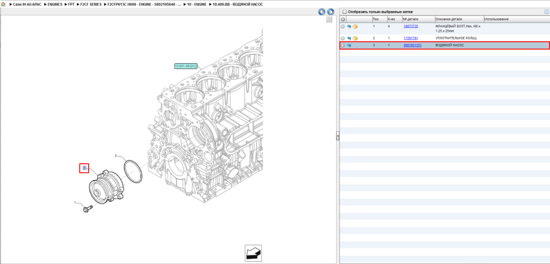Open F2CF SERIES breadcrumb

click(x=91, y=4)
